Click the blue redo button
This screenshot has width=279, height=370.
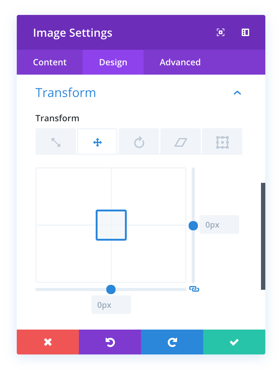coord(172,342)
